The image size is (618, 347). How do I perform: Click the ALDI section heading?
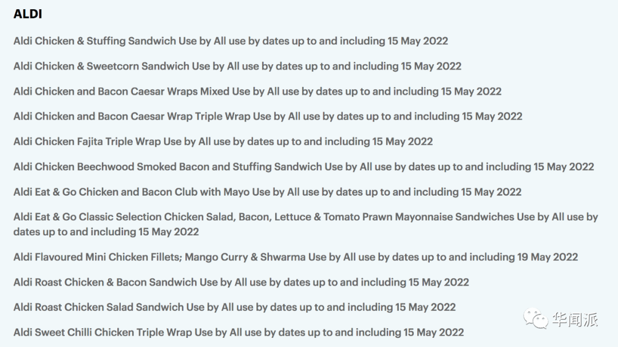tap(27, 14)
